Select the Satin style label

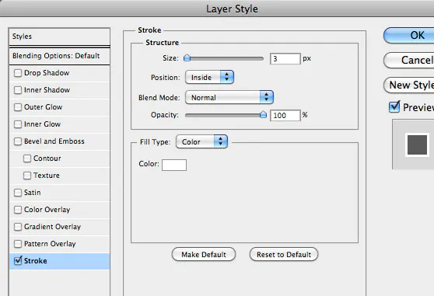click(x=33, y=193)
